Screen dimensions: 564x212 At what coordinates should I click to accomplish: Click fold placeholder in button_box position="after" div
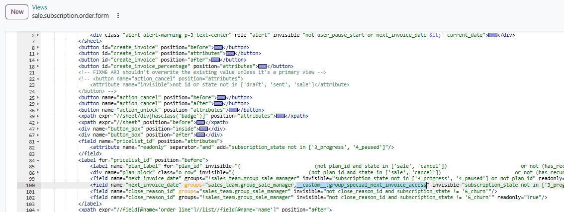click(201, 135)
